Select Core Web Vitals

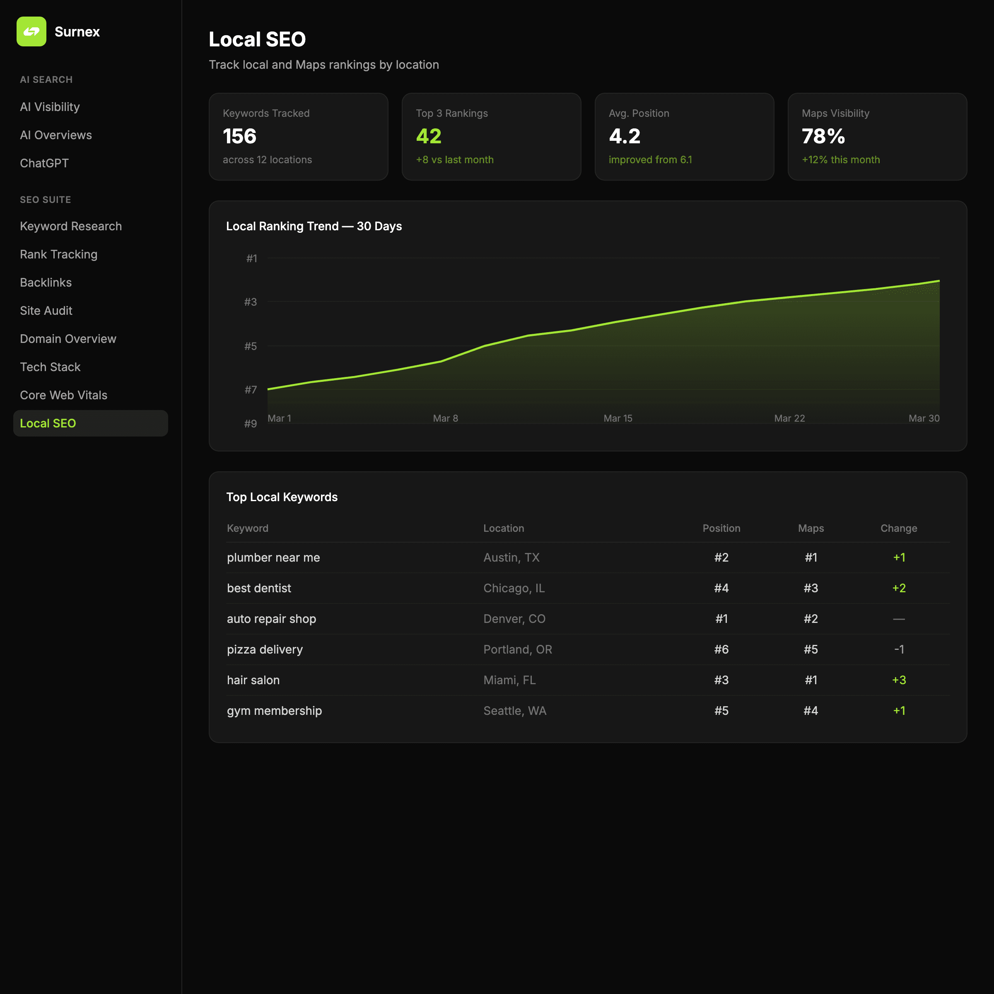tap(64, 395)
